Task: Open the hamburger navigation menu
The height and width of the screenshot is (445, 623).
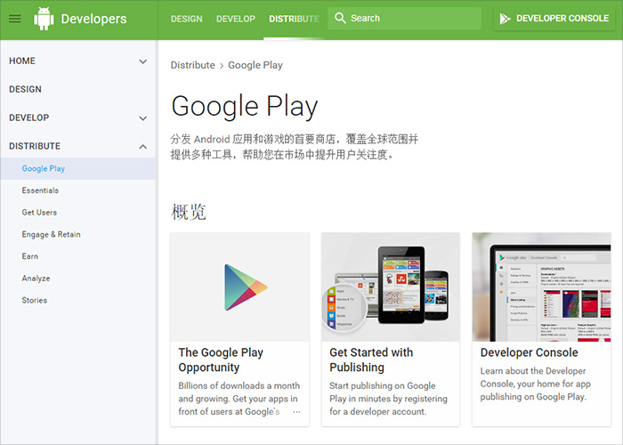Action: tap(15, 19)
